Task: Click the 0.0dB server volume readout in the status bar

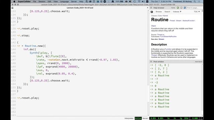Action: tap(195, 118)
